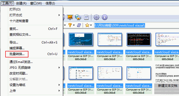
Task: Open the 工具(T) menu
Action: pyautogui.click(x=7, y=3)
